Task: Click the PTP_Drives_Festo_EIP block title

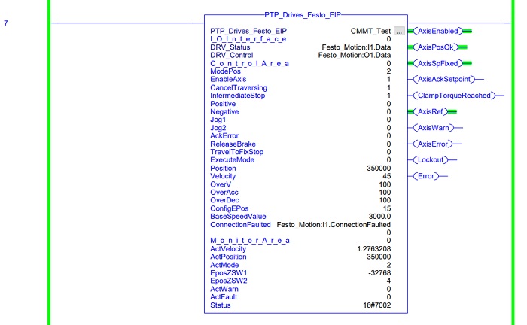Action: point(303,15)
